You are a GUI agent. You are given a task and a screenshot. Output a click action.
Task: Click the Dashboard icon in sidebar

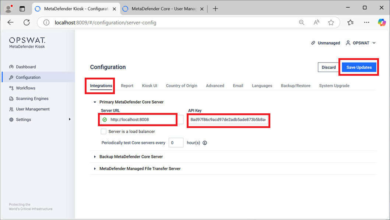point(11,67)
